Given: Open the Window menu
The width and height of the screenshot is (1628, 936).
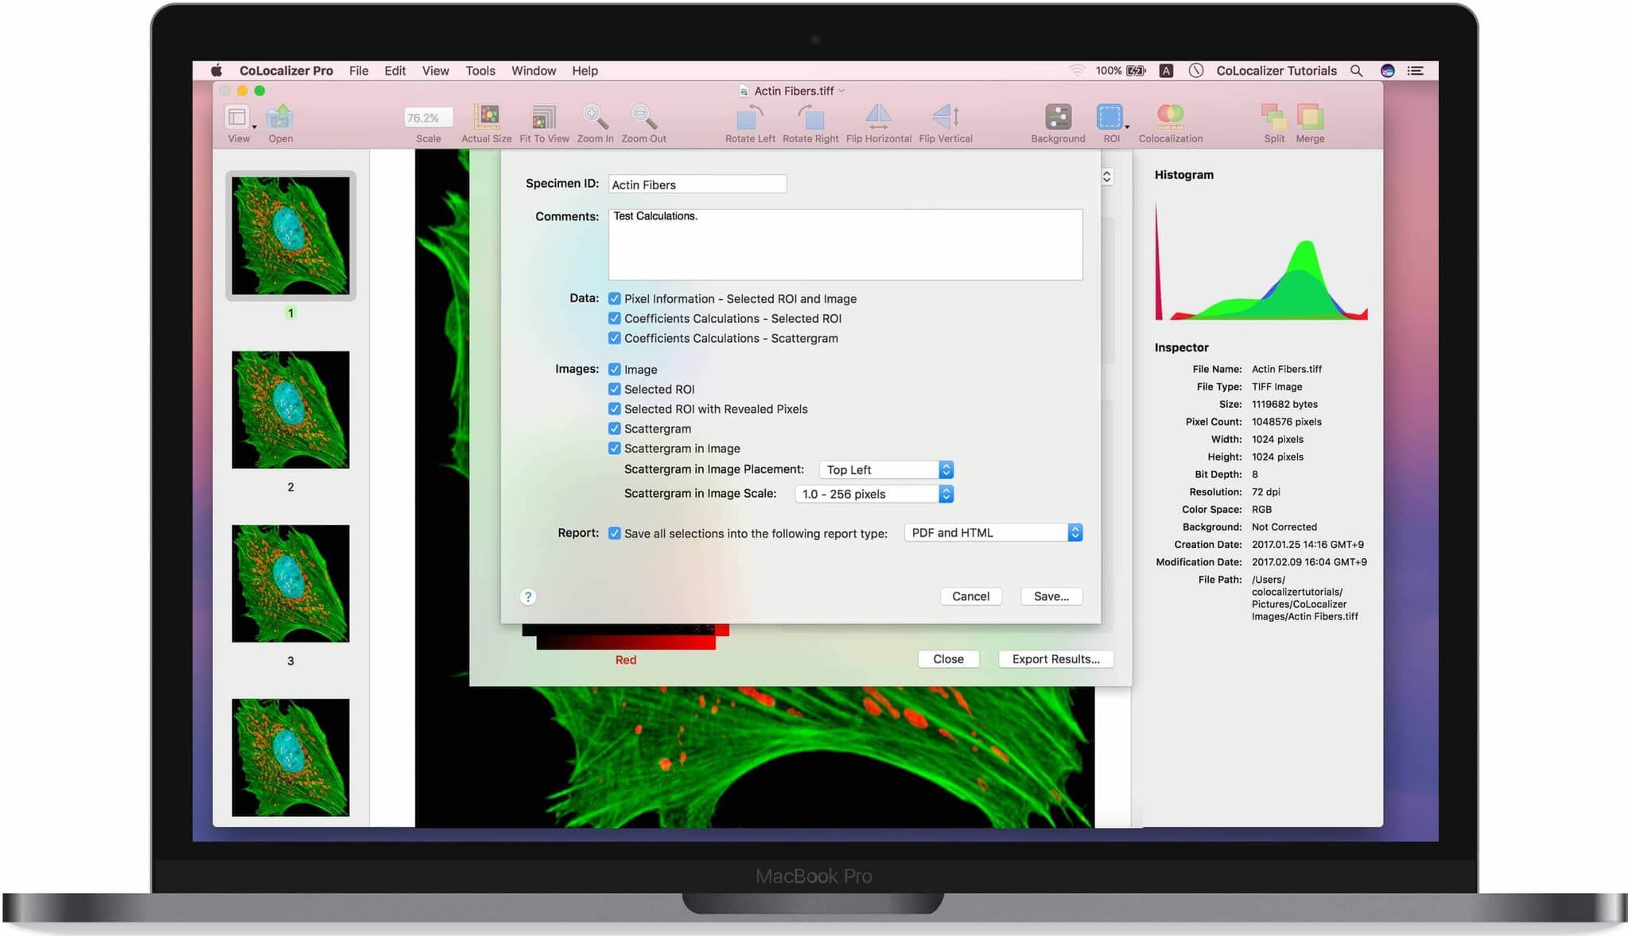Looking at the screenshot, I should [x=533, y=71].
